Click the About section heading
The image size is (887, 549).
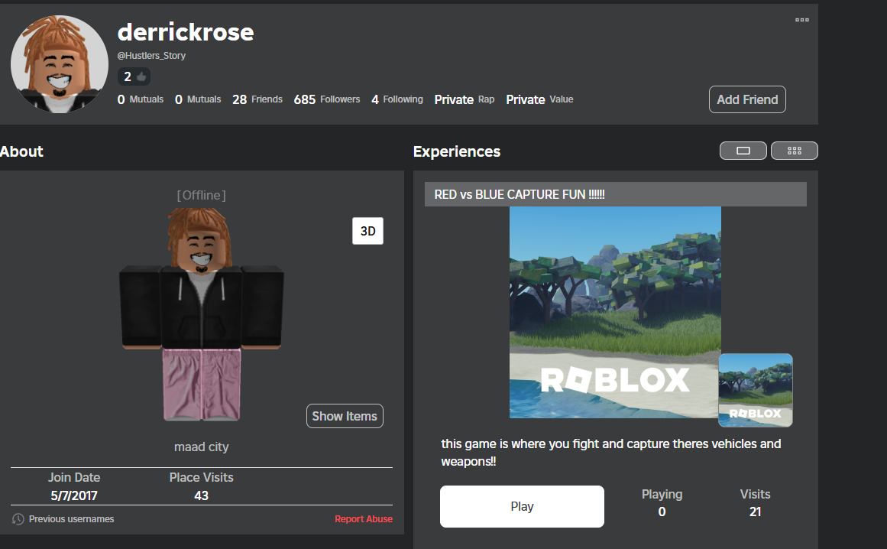pyautogui.click(x=21, y=151)
